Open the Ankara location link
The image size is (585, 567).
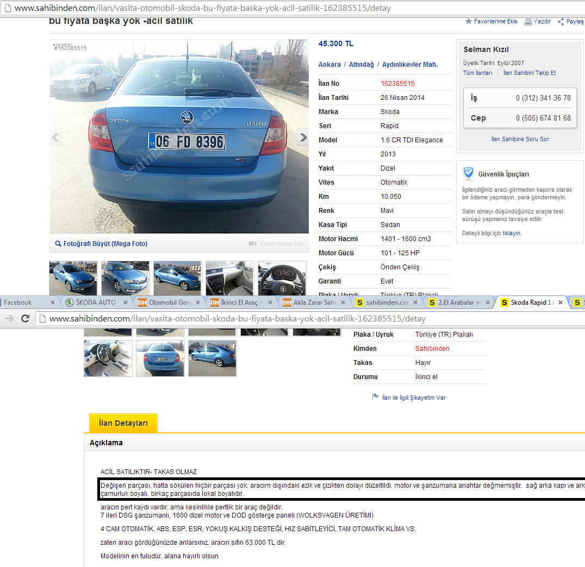329,65
